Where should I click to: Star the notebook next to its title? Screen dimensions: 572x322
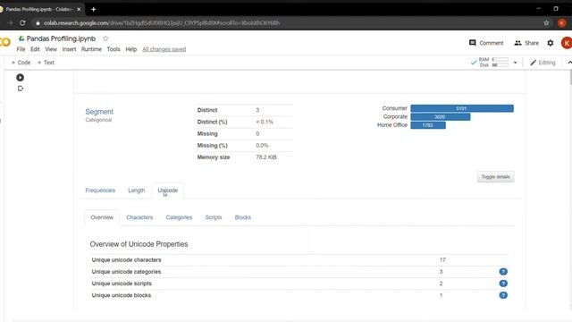[x=105, y=38]
